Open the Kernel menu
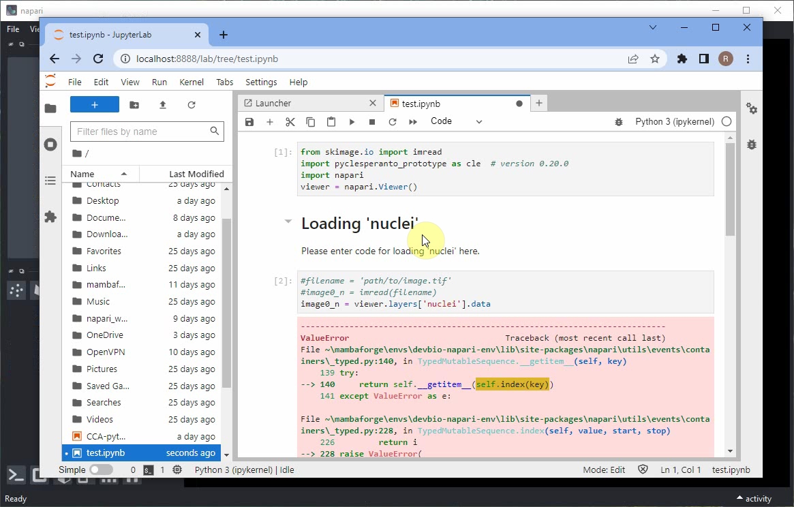This screenshot has width=794, height=507. (192, 82)
